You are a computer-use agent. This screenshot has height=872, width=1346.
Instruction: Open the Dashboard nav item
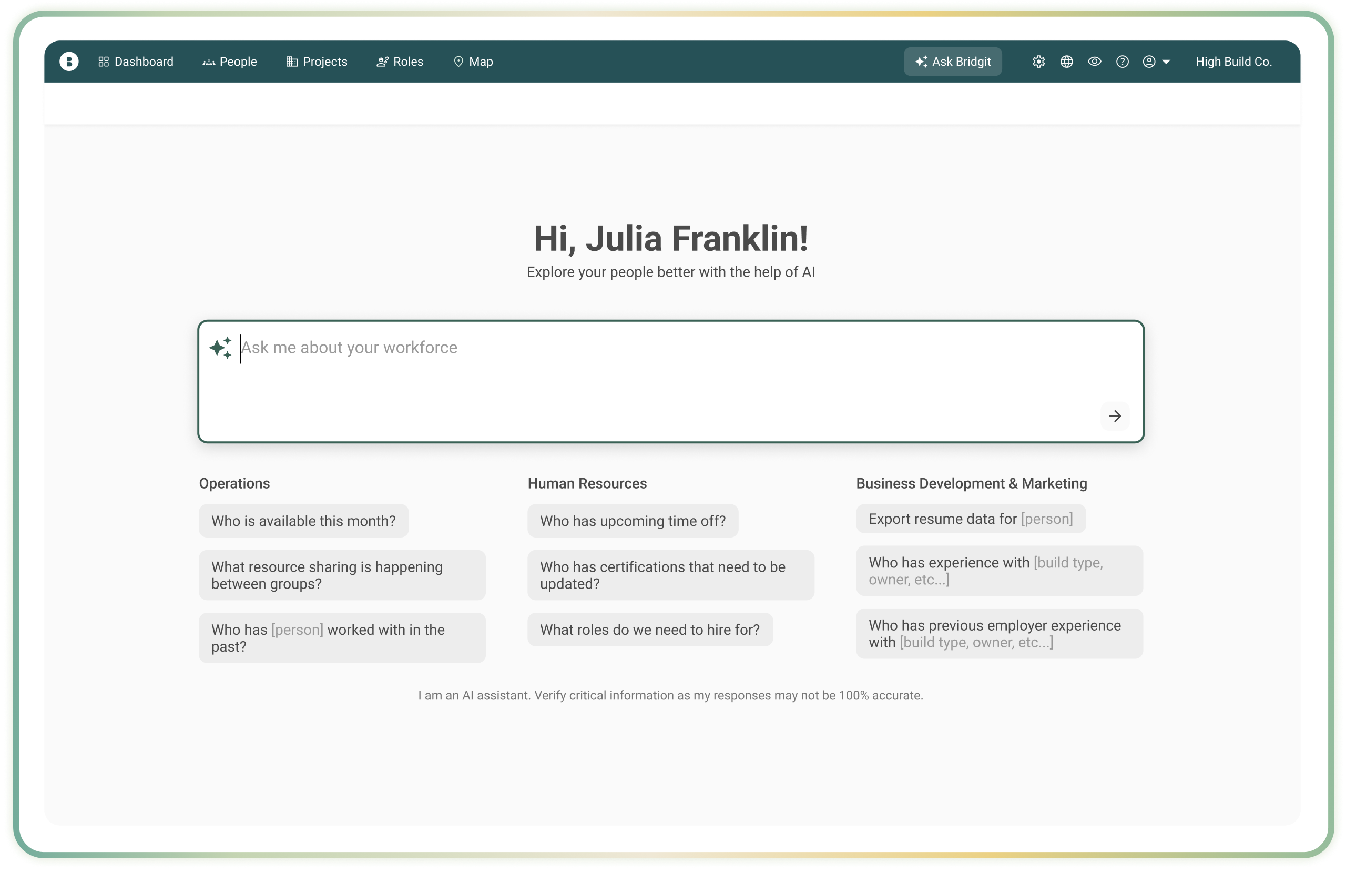pyautogui.click(x=136, y=62)
